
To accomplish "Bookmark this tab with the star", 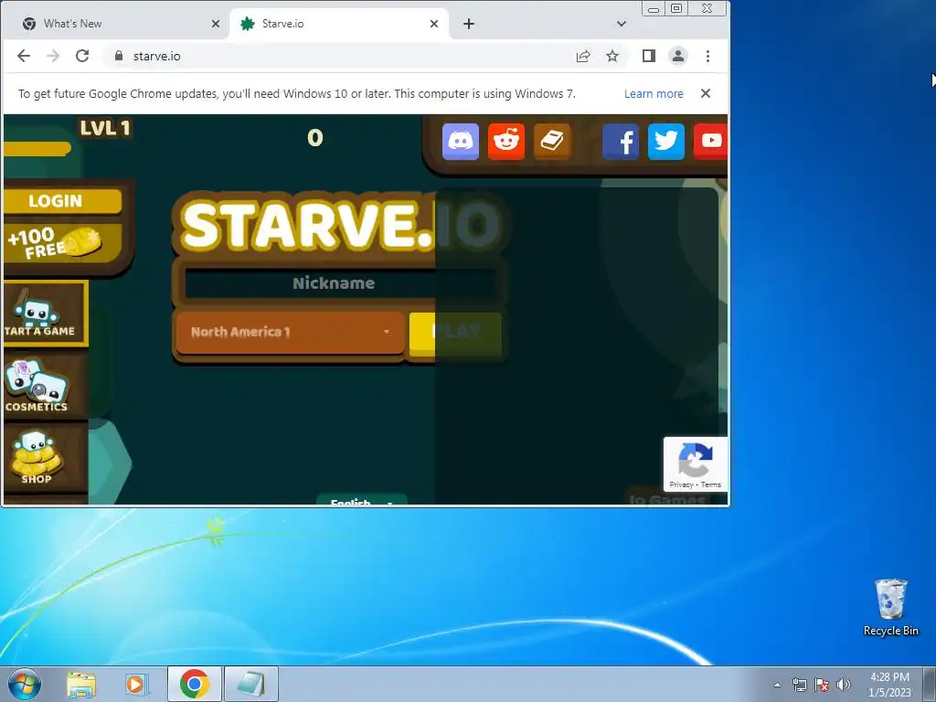I will 612,56.
